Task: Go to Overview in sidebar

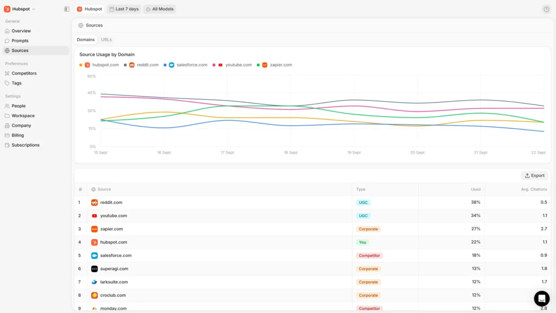Action: [x=35, y=31]
